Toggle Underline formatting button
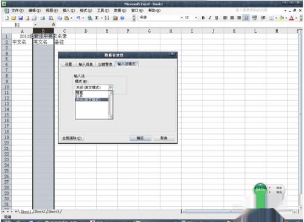The image size is (304, 222). coord(216,18)
